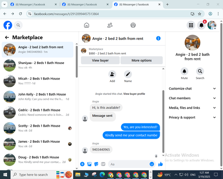Open the Facebook logo home link
The height and width of the screenshot is (179, 223).
8,25
